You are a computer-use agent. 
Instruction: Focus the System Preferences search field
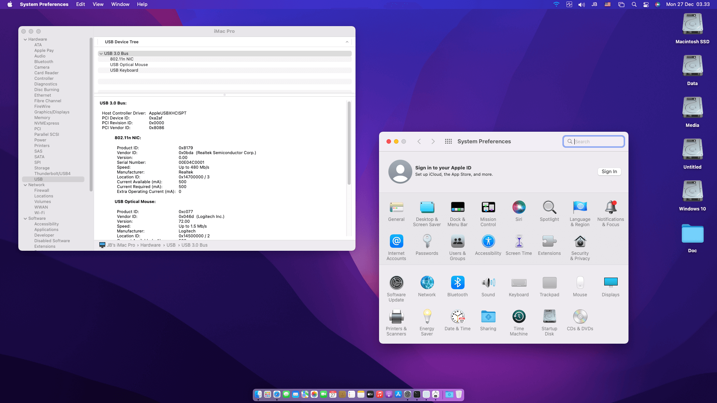[594, 141]
